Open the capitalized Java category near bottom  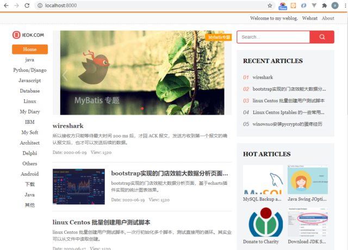coord(30,195)
